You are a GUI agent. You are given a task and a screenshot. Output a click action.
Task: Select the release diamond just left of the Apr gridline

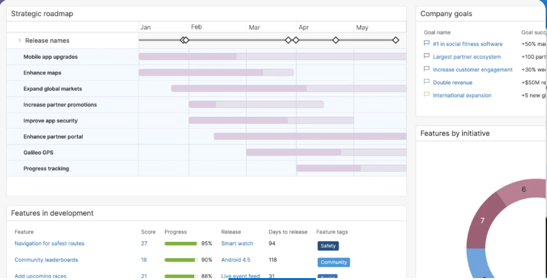(296, 40)
